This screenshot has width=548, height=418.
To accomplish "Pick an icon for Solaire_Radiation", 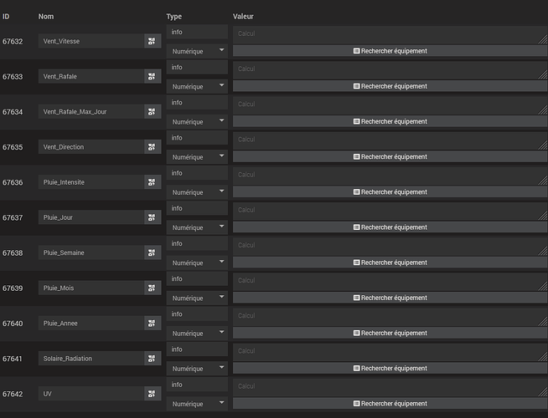I will pyautogui.click(x=153, y=359).
